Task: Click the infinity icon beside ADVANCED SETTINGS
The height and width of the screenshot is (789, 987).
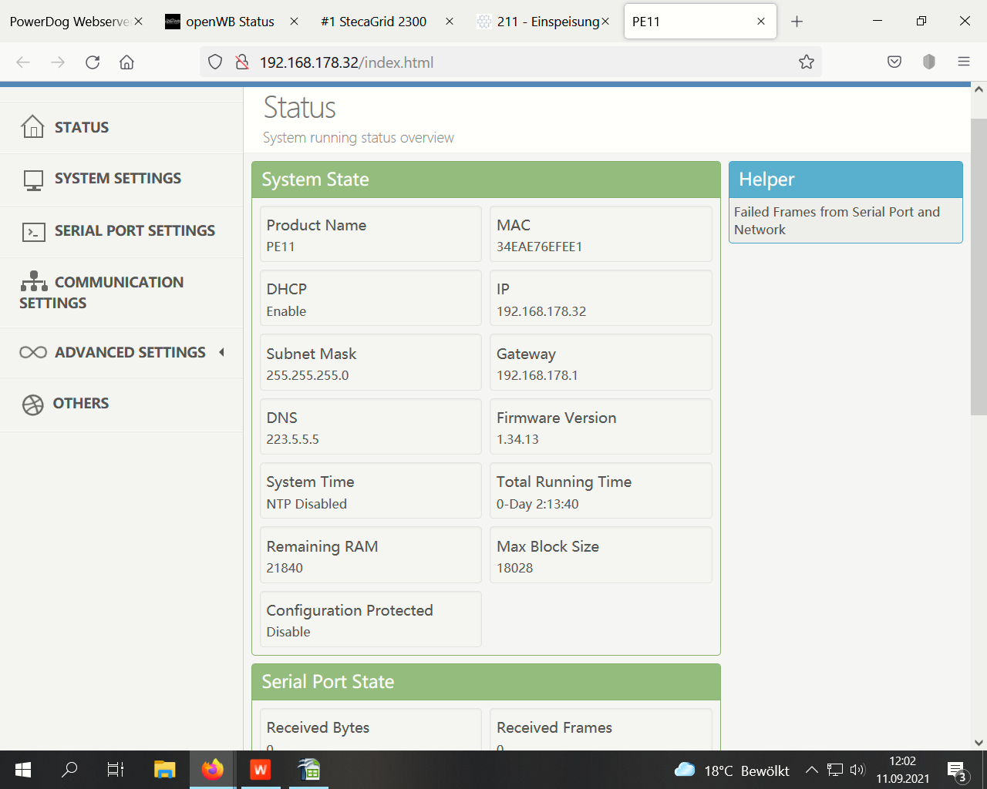Action: click(33, 352)
